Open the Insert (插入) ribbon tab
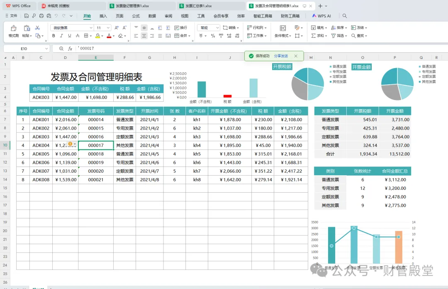448x289 pixels. tap(103, 16)
